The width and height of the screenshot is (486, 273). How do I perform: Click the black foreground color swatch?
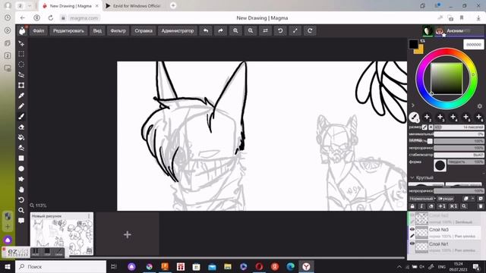413,44
